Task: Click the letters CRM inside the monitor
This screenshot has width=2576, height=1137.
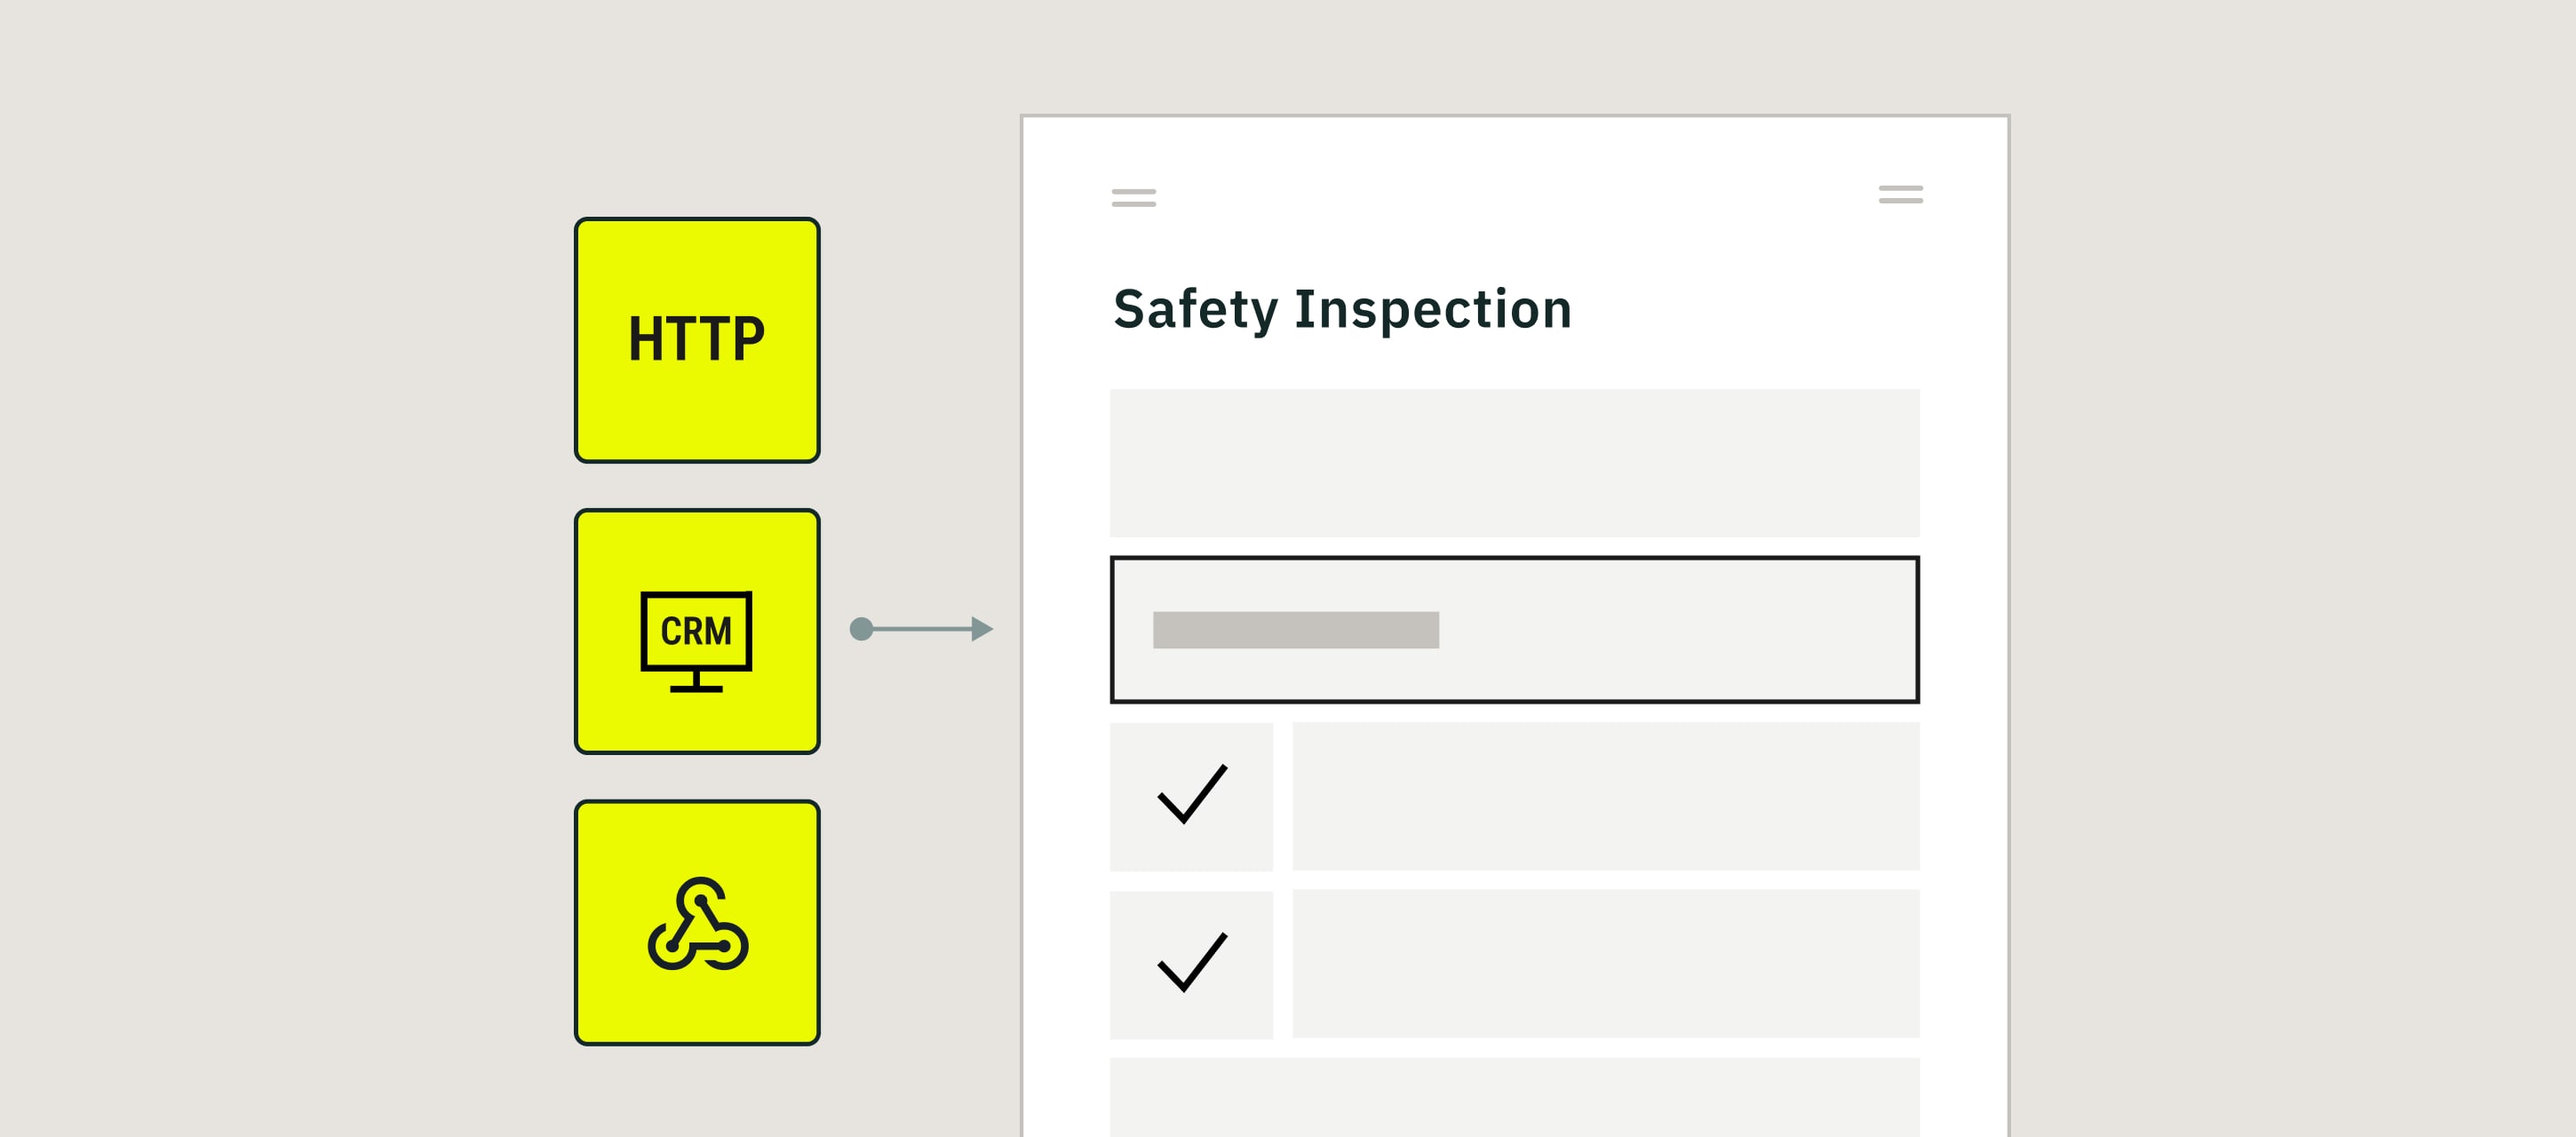Action: (x=696, y=632)
